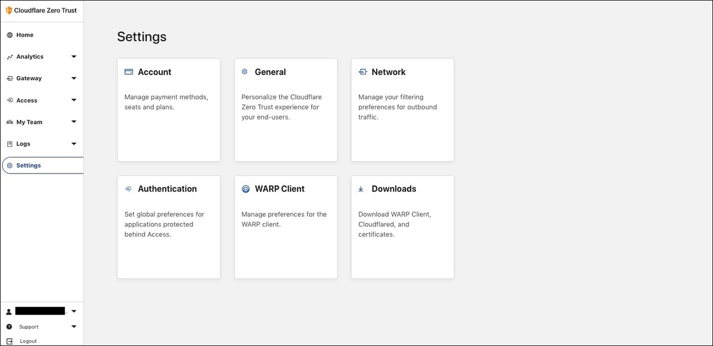Click the credit card icon beside Account
Screen dimensions: 713x346
click(128, 72)
